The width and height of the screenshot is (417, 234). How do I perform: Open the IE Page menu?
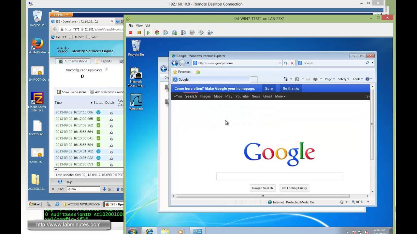[x=330, y=79]
